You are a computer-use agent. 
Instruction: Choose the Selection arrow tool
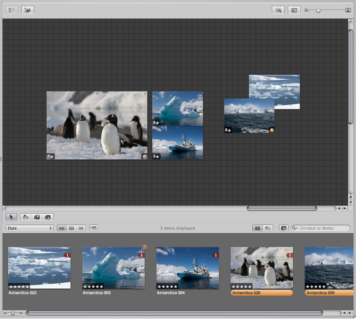[x=11, y=217]
